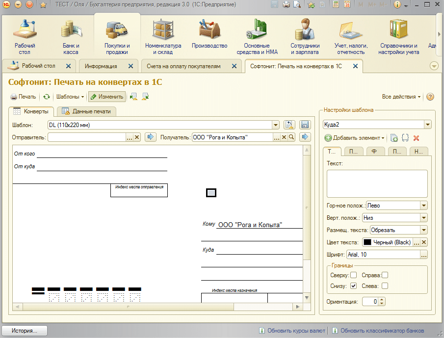
Task: Open the Производство section
Action: 209,36
